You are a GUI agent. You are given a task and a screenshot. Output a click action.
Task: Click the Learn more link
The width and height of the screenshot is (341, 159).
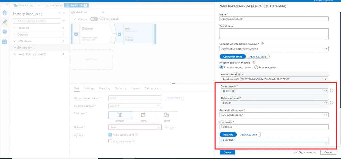(x=175, y=98)
